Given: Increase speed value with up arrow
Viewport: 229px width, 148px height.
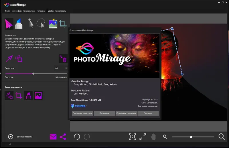Looking at the screenshot, I should point(66,67).
